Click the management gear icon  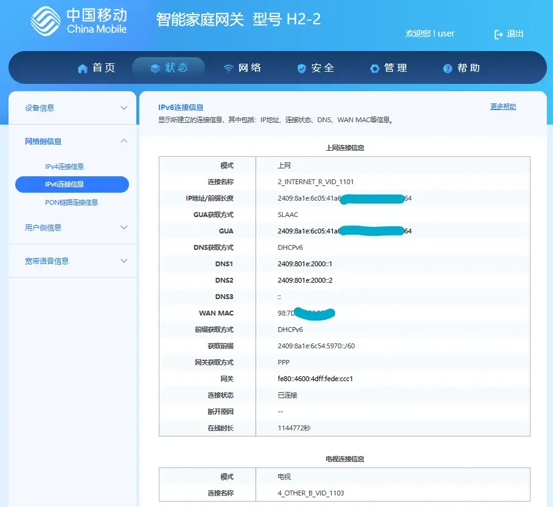tap(375, 69)
